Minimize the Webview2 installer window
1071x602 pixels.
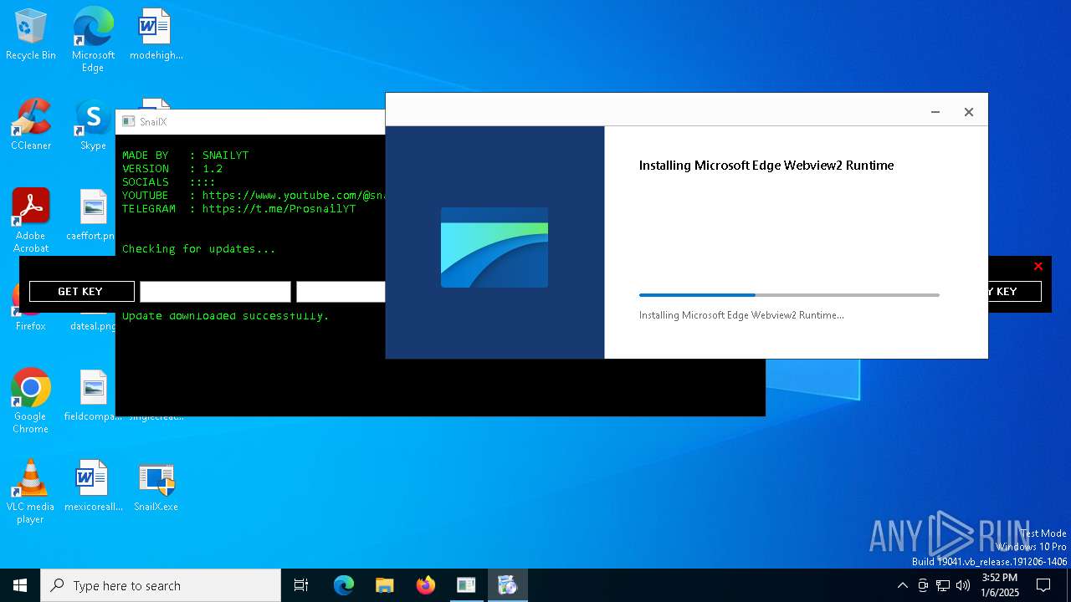point(935,112)
